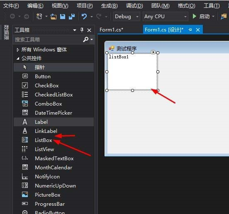Click the navigate forward arrow in toolbar
Screen dimensions: 229x214
(x=26, y=17)
